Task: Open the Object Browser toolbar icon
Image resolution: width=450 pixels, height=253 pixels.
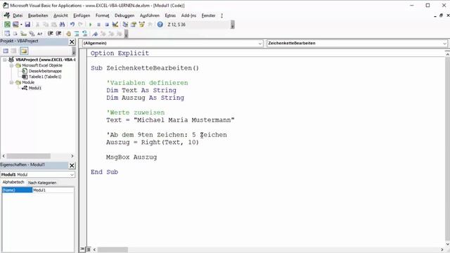Action: 142,25
